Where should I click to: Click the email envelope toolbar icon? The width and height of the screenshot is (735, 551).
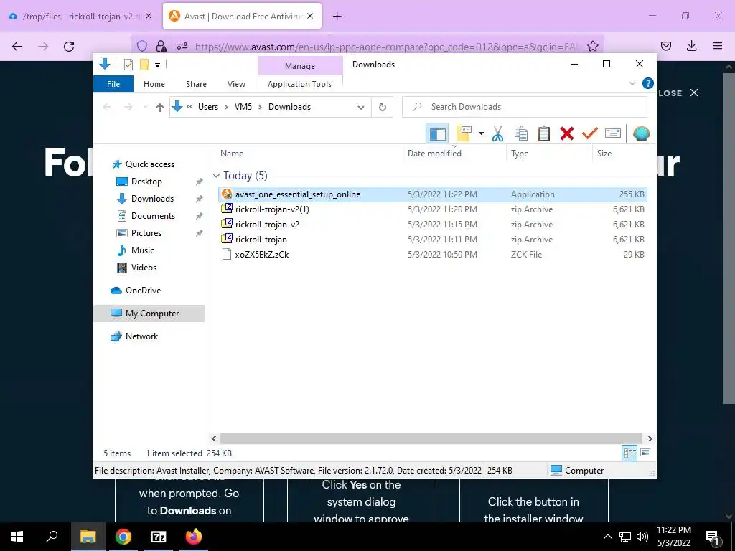coord(613,134)
